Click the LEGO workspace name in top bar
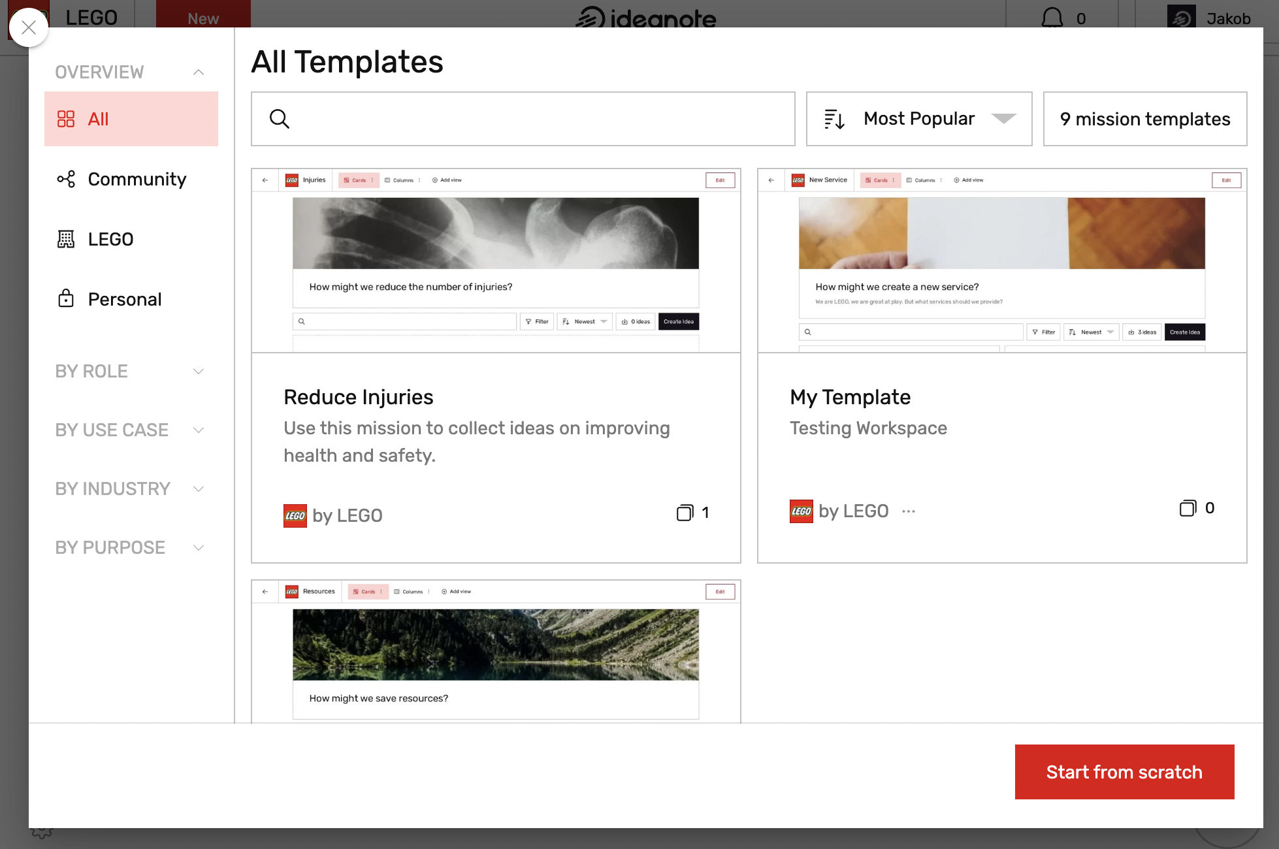Viewport: 1279px width, 849px height. point(91,17)
